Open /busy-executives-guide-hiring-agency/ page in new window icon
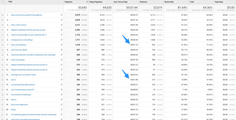The image size is (236, 120). (61, 15)
